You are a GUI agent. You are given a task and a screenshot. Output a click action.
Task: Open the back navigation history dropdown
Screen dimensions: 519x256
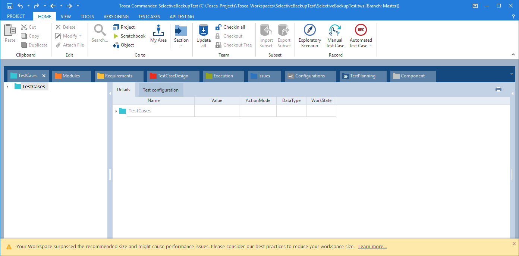coord(61,6)
